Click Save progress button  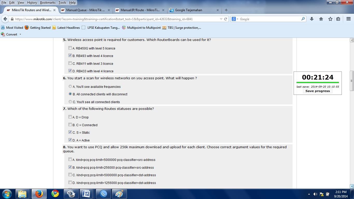[317, 91]
